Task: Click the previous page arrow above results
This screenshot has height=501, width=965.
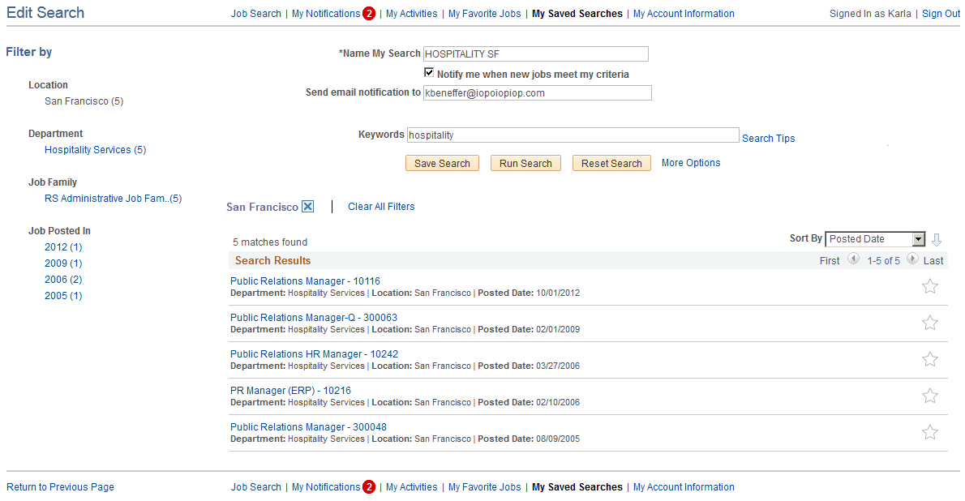Action: tap(853, 259)
